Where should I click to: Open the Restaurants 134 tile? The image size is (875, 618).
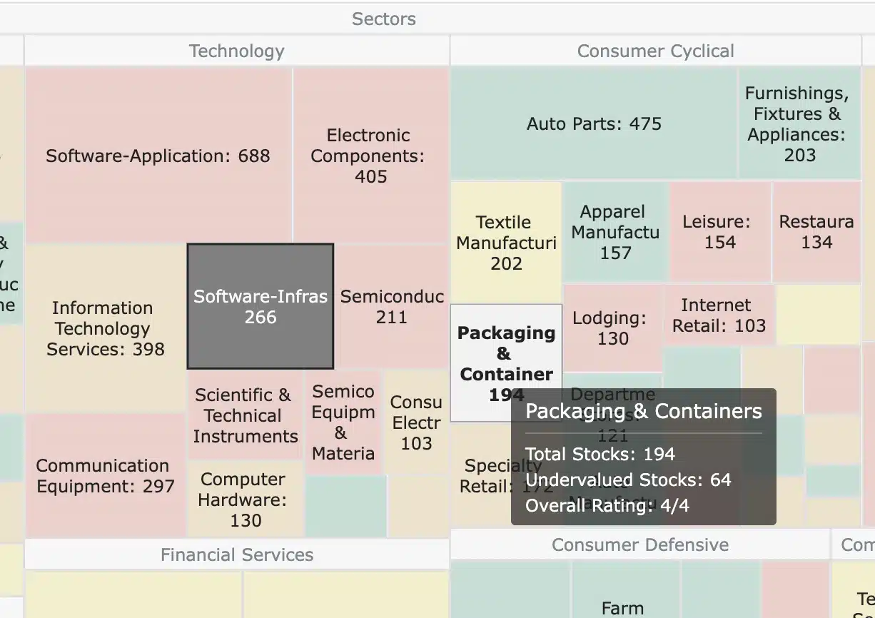(x=816, y=232)
